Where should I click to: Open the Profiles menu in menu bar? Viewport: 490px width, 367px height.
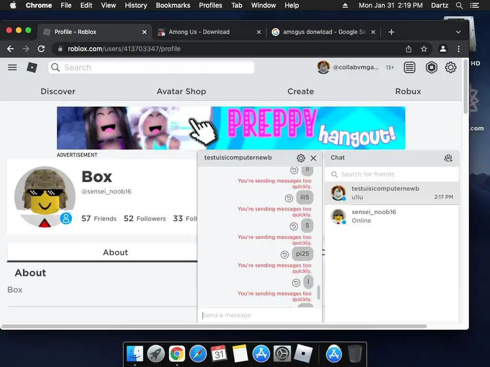click(211, 5)
